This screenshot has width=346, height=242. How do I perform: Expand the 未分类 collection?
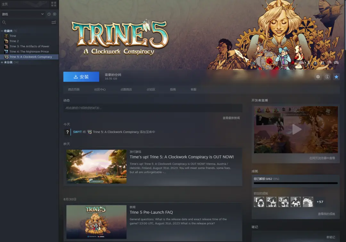2,62
